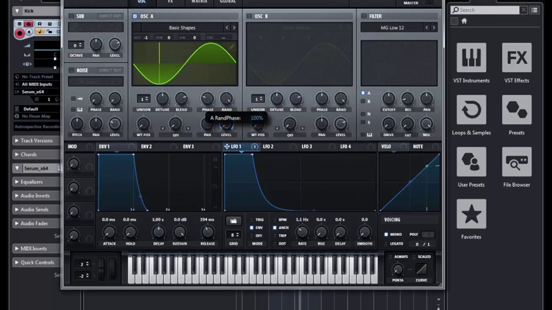Click the envelope lock icon in ENV 1 display
This screenshot has width=552, height=310.
click(x=215, y=159)
